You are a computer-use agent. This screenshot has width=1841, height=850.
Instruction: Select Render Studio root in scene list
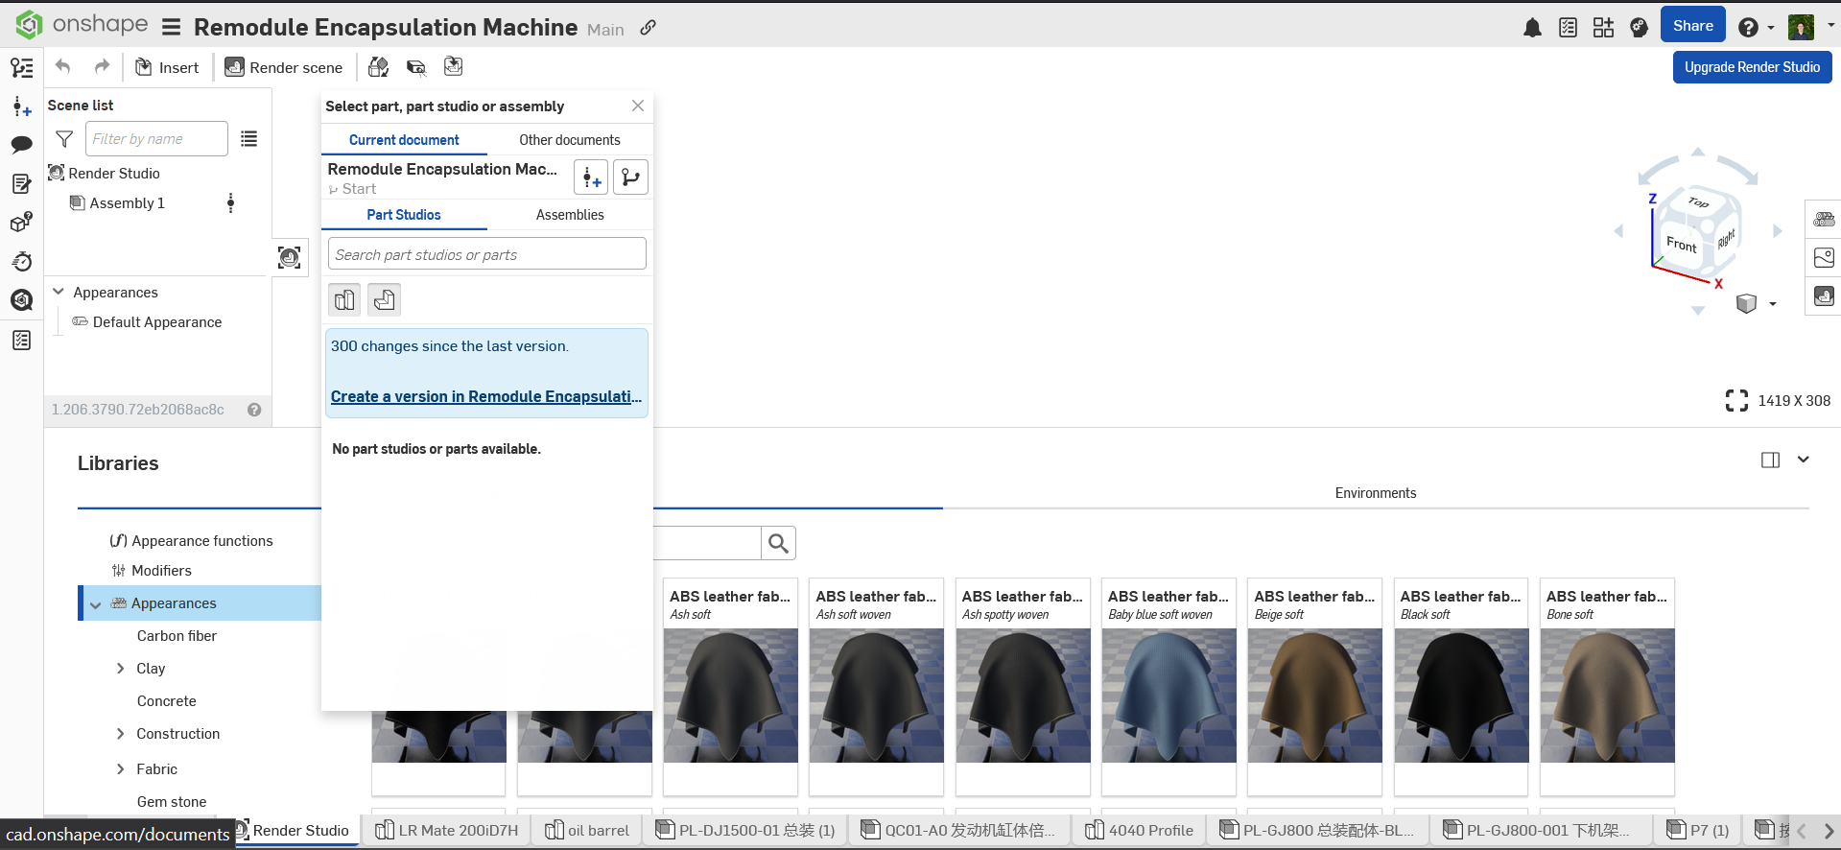(114, 174)
